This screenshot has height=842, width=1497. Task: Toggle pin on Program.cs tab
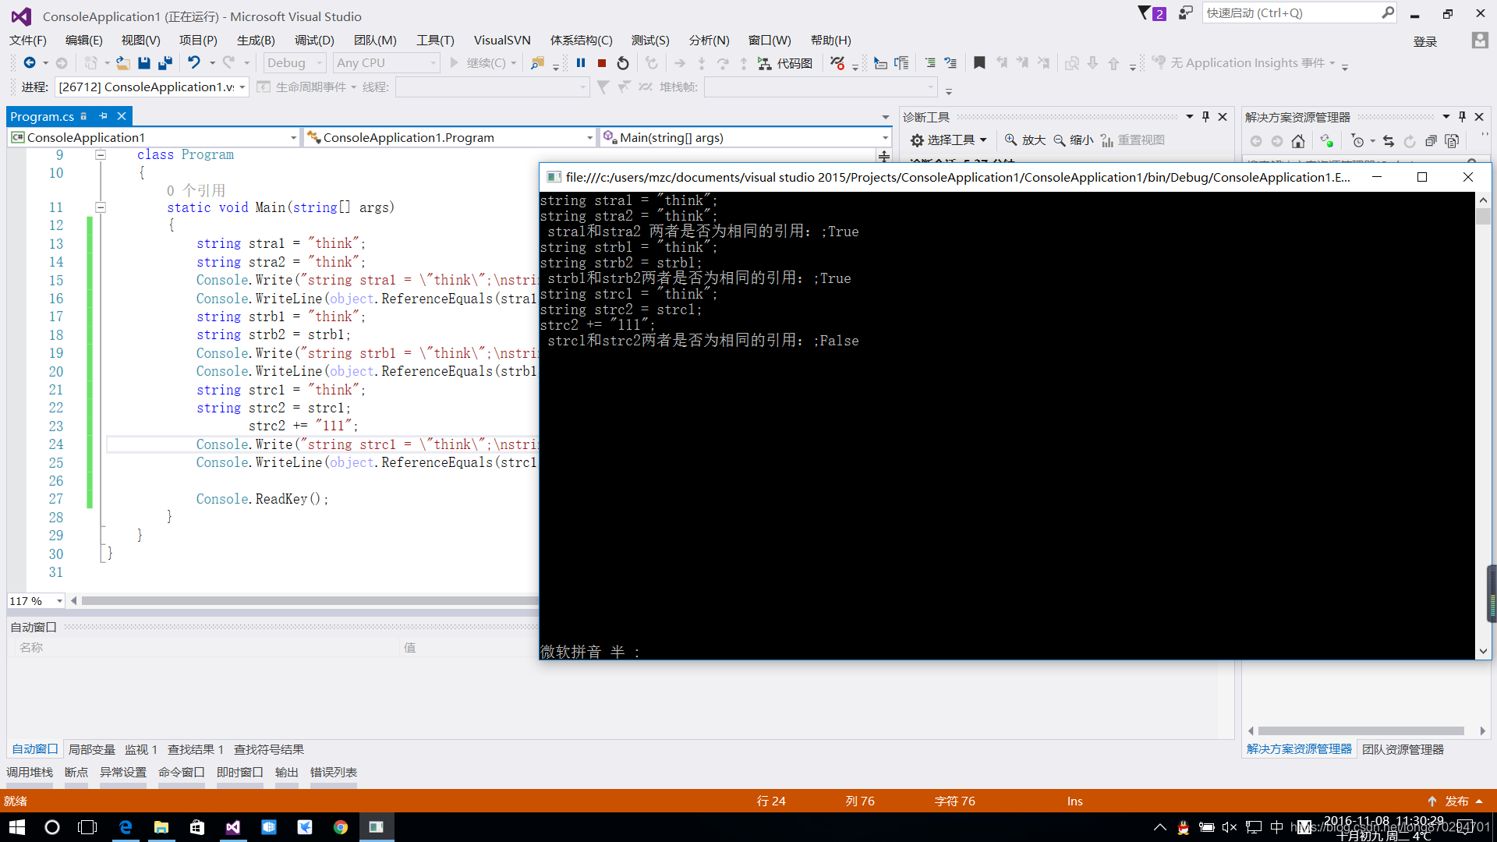(103, 116)
